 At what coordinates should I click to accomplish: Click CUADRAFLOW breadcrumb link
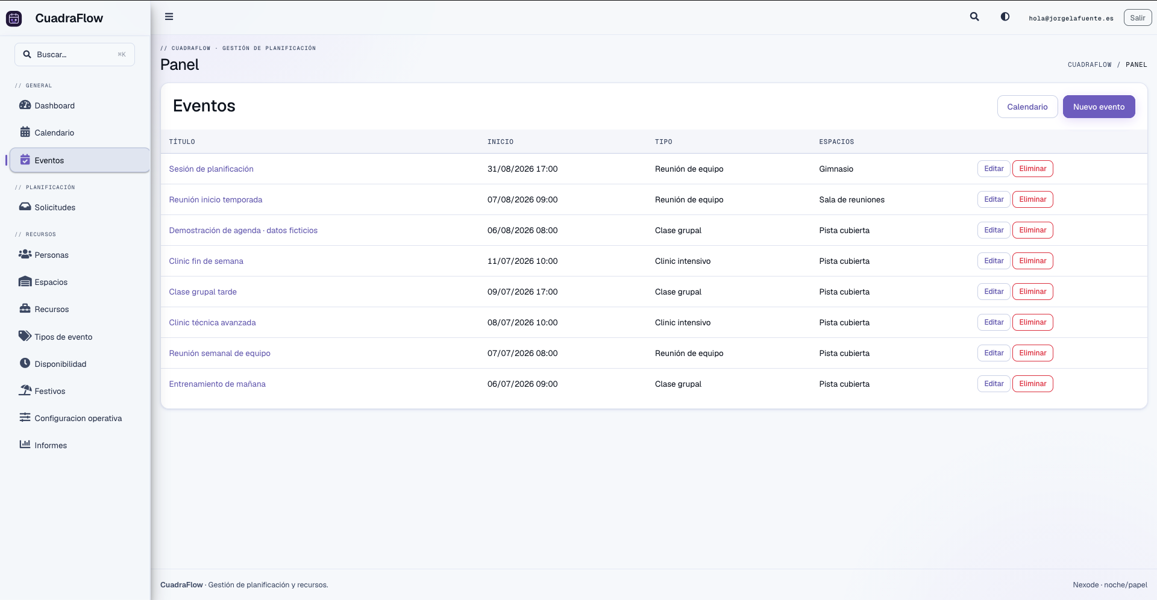(1090, 64)
